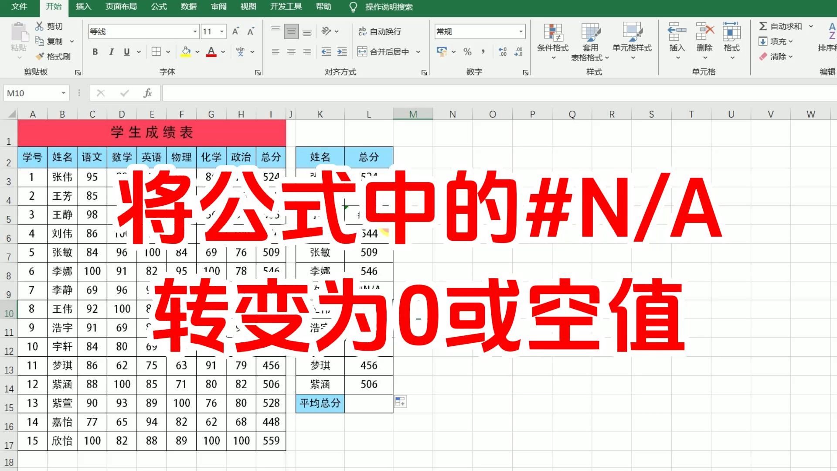The width and height of the screenshot is (837, 471).
Task: Switch to Page Layout (页面布局) tab
Action: point(121,7)
